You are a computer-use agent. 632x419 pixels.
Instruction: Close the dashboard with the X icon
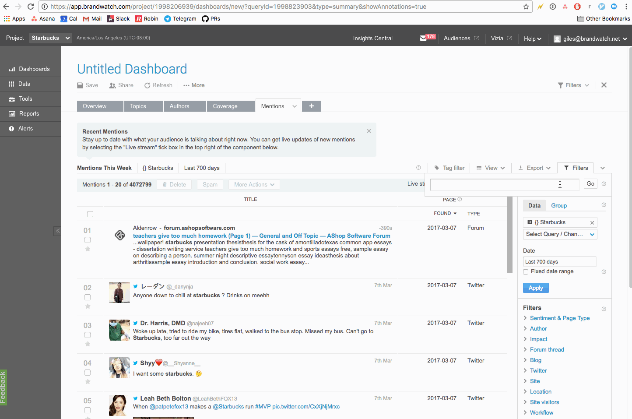coord(604,85)
